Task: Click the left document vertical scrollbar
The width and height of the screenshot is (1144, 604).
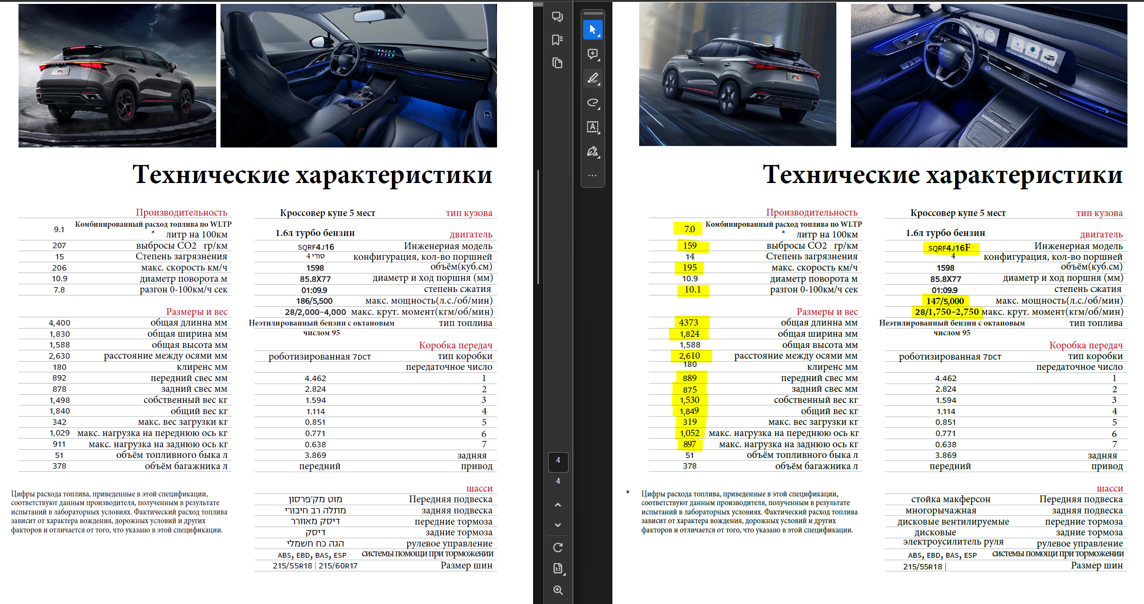Action: pos(538,227)
